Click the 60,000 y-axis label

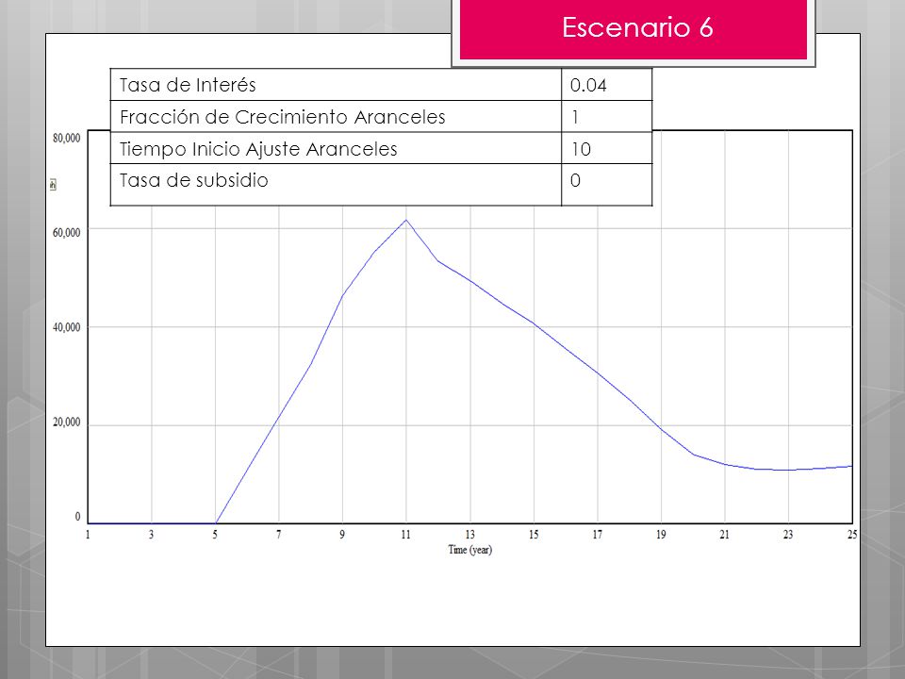66,233
